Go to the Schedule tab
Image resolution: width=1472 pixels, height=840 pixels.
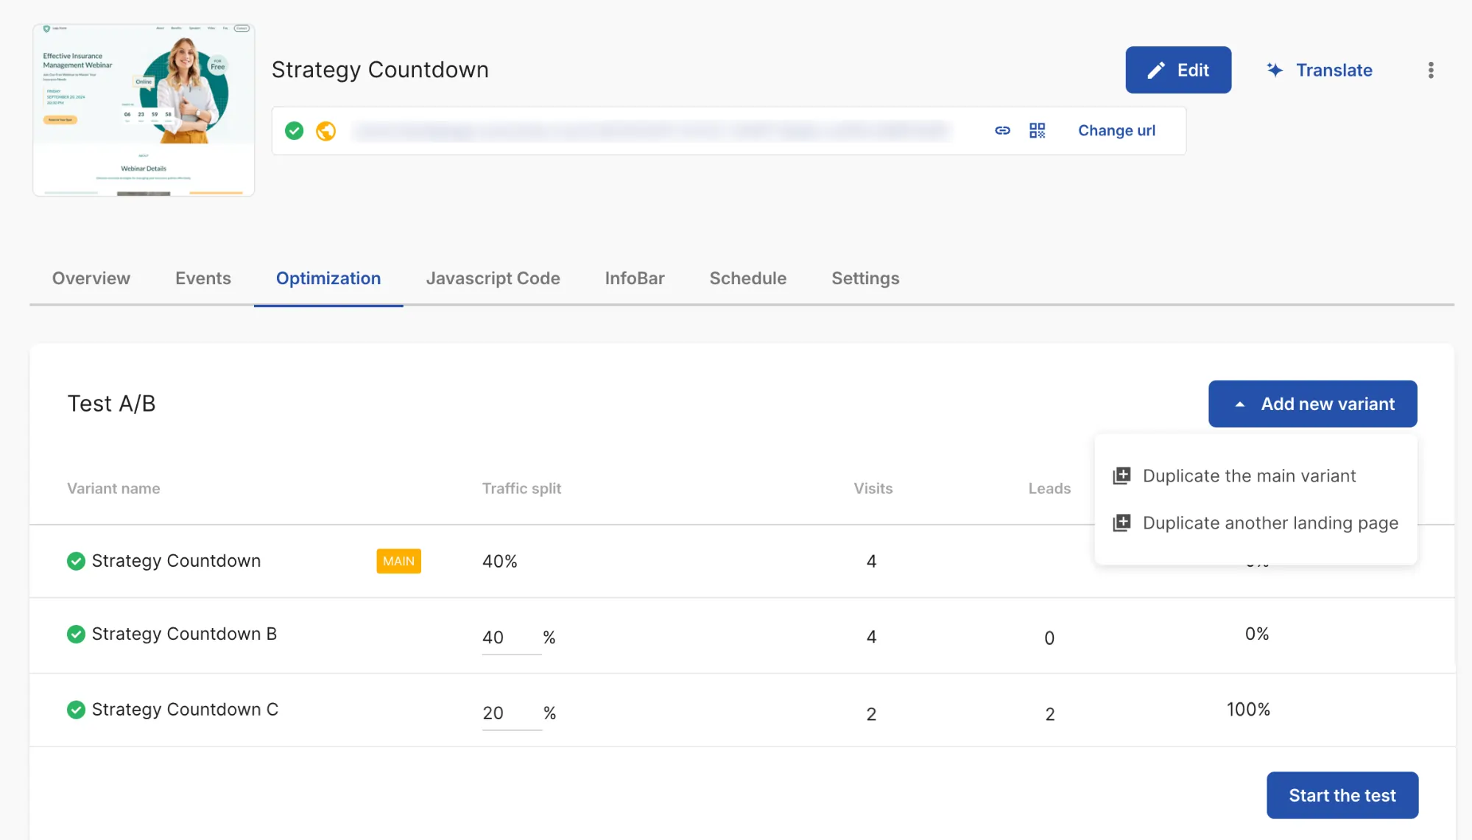coord(747,278)
